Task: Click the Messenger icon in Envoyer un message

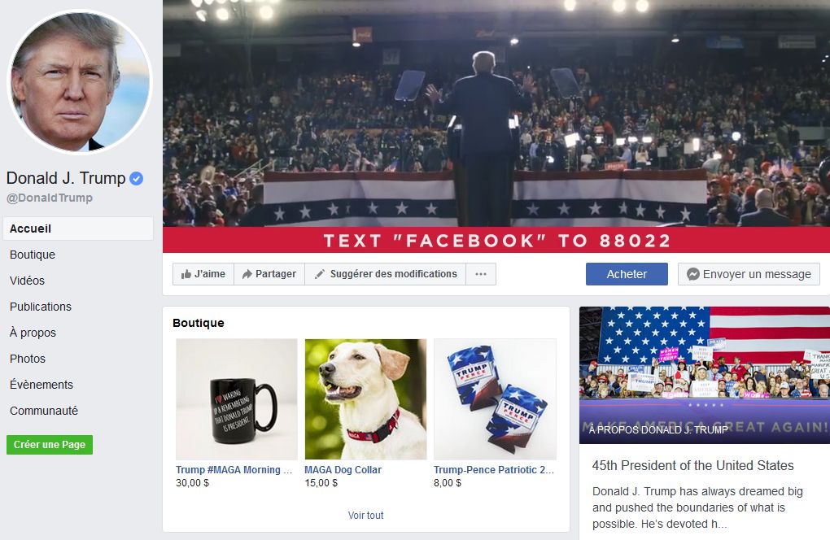Action: 693,274
